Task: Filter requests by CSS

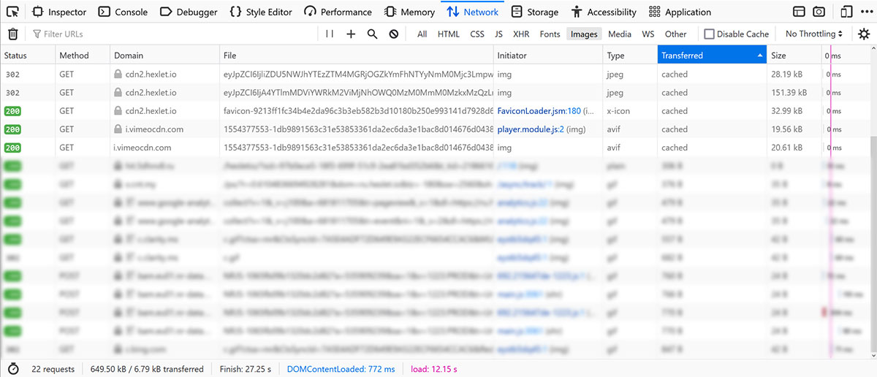Action: point(477,34)
